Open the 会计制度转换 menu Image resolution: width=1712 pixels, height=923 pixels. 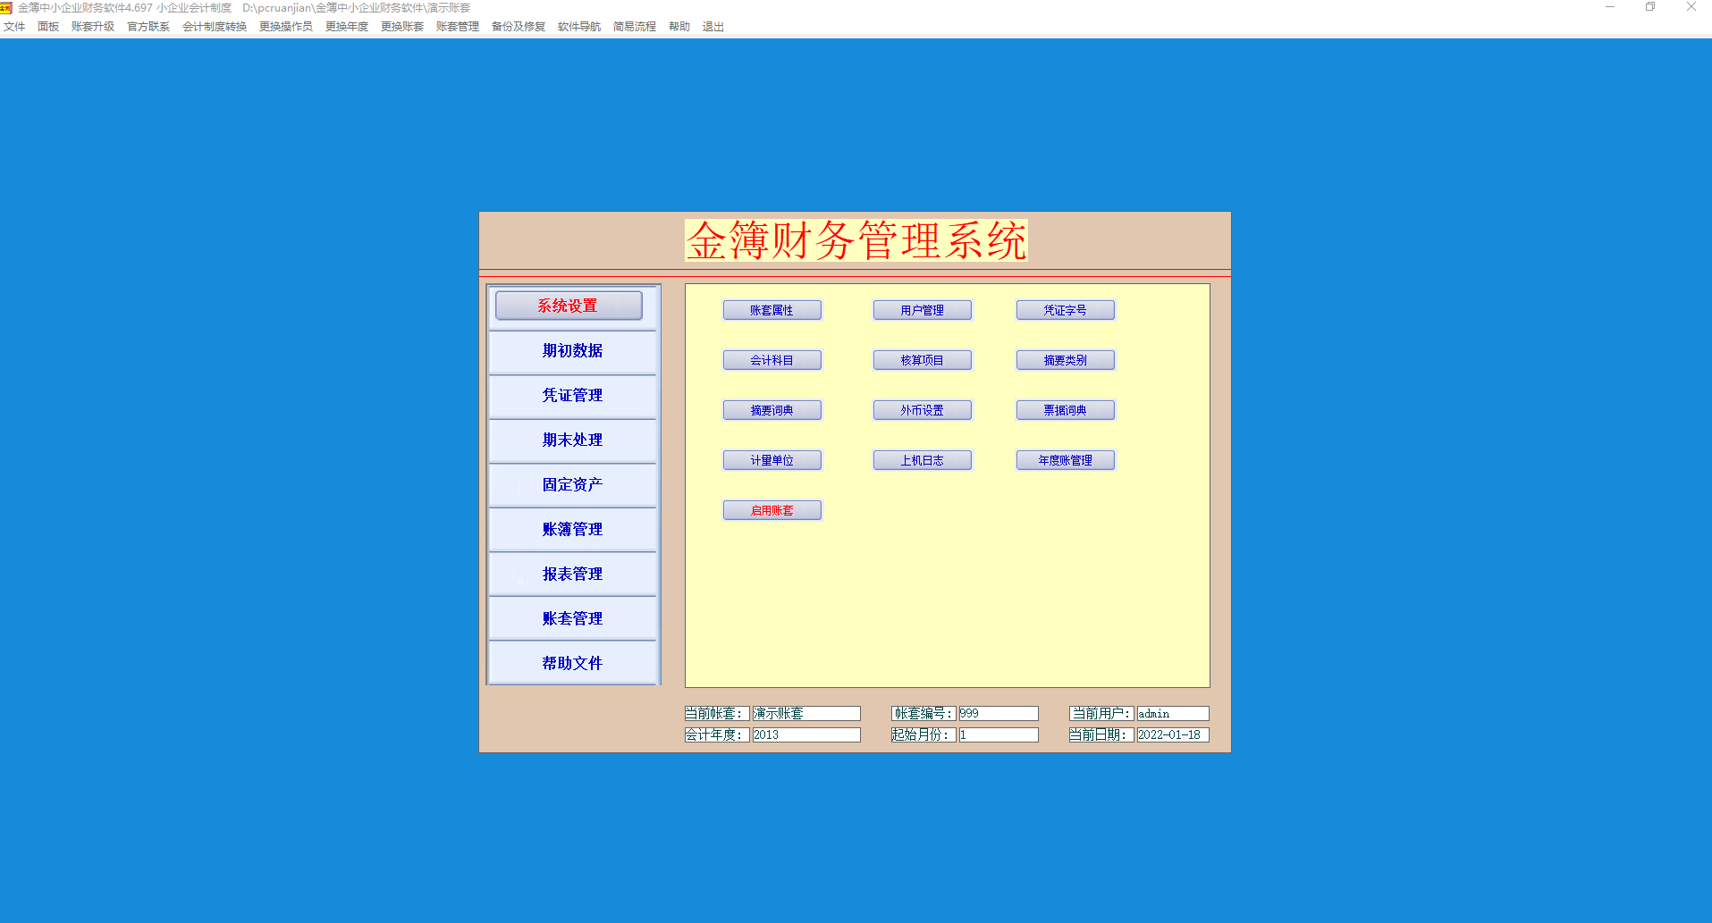coord(215,27)
